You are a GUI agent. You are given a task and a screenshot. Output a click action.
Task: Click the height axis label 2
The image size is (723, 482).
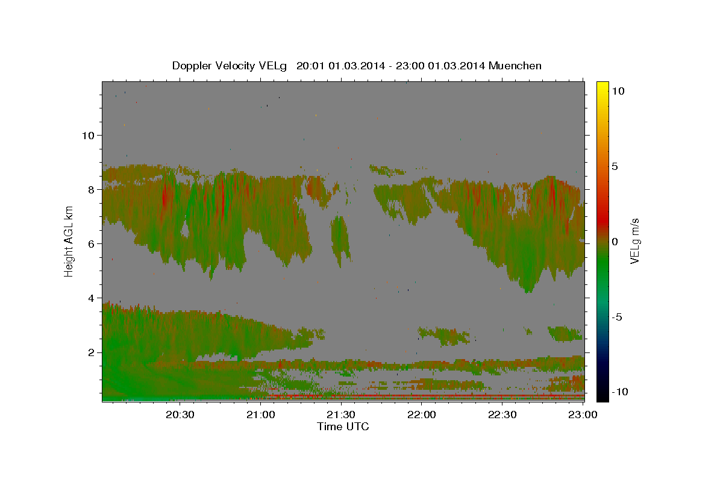point(91,352)
